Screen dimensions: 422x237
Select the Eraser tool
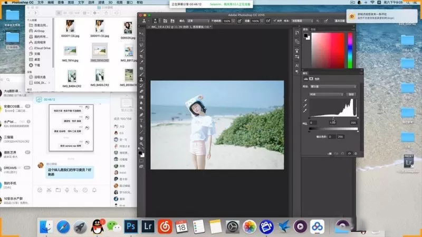(x=141, y=91)
